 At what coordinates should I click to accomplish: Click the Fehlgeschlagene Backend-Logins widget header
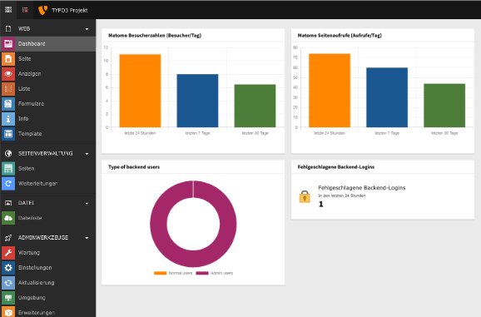336,167
